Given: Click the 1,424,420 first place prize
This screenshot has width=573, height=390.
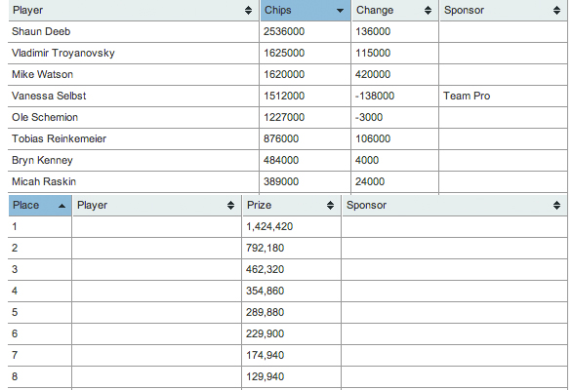Looking at the screenshot, I should [x=269, y=226].
